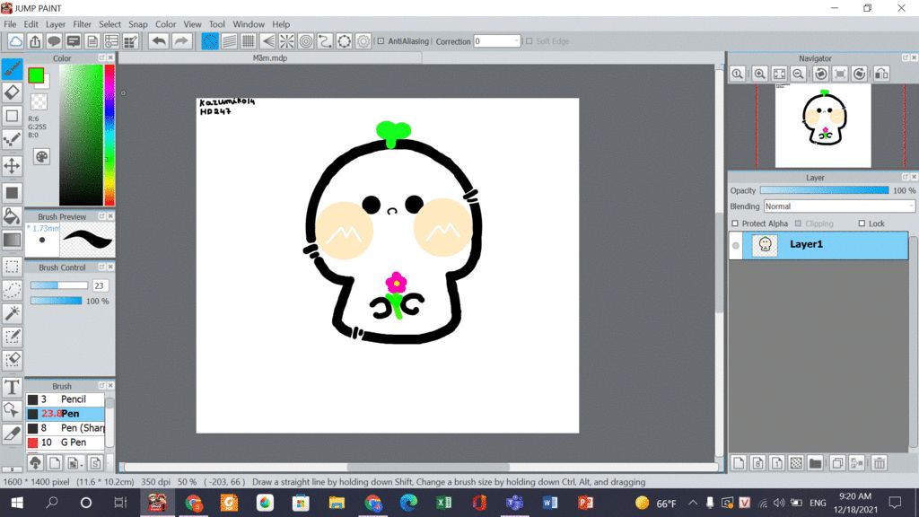This screenshot has width=919, height=517.
Task: Click the cloud icon in the top toolbar
Action: pyautogui.click(x=16, y=41)
